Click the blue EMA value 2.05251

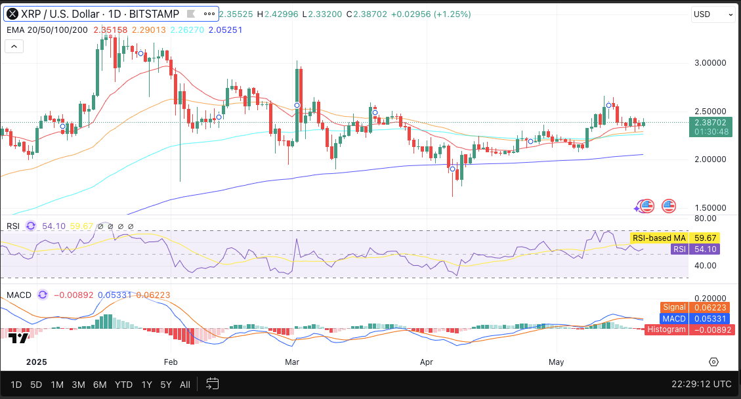pyautogui.click(x=225, y=30)
